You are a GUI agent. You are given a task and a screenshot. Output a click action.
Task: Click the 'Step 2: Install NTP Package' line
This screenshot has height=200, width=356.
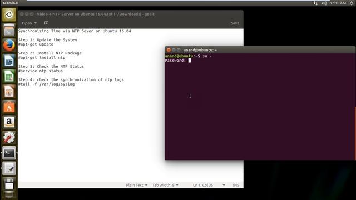[x=50, y=53]
